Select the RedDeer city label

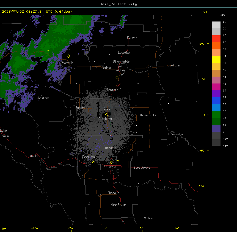pos(121,70)
